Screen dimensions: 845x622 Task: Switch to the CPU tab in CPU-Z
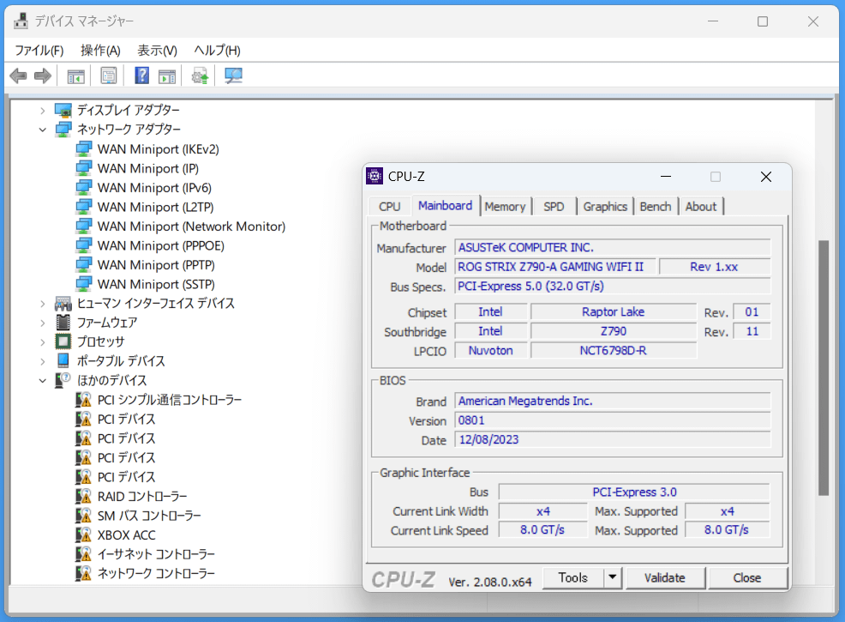[x=390, y=207]
